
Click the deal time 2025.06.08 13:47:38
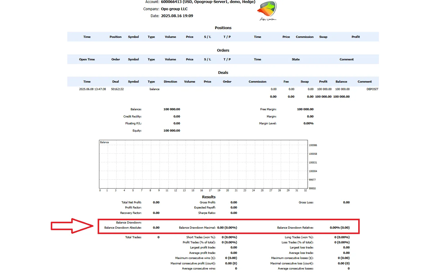coord(92,89)
